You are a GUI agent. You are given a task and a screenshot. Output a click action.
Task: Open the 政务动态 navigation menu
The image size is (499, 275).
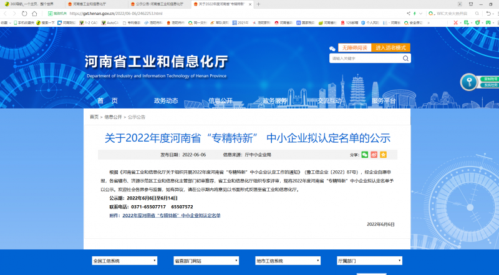click(x=166, y=100)
